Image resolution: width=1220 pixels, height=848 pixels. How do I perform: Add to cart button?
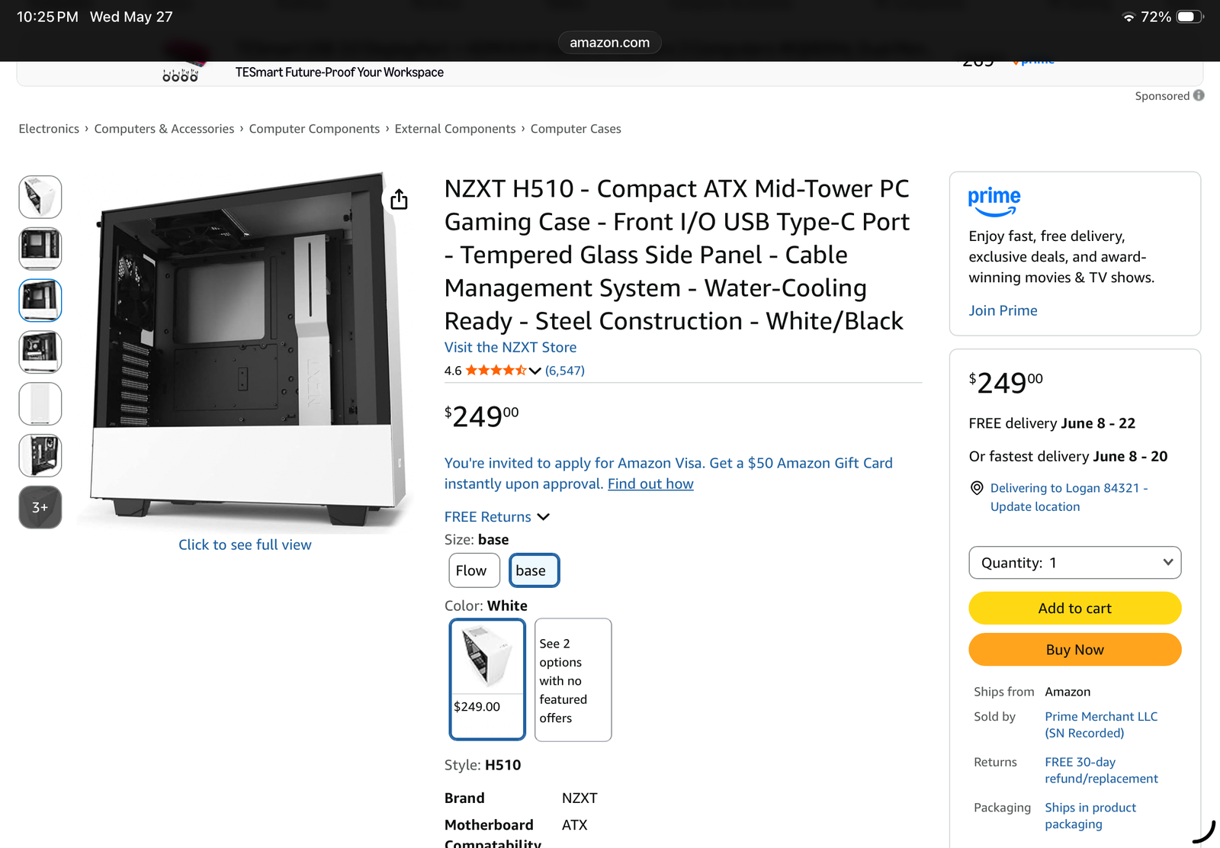pyautogui.click(x=1075, y=609)
